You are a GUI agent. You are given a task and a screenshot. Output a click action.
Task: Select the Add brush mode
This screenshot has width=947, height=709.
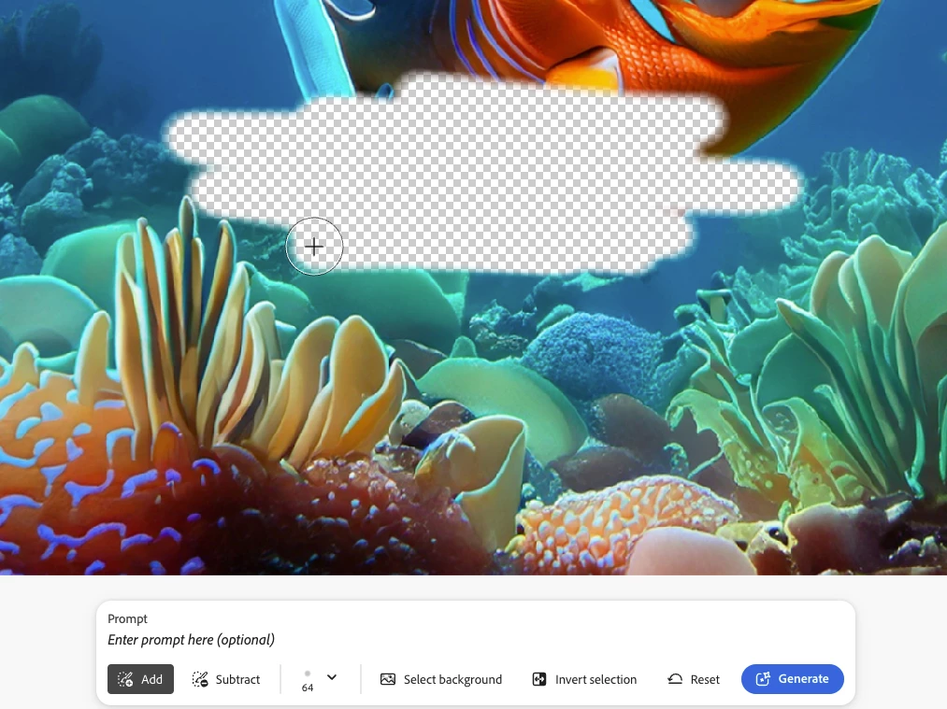click(x=140, y=679)
